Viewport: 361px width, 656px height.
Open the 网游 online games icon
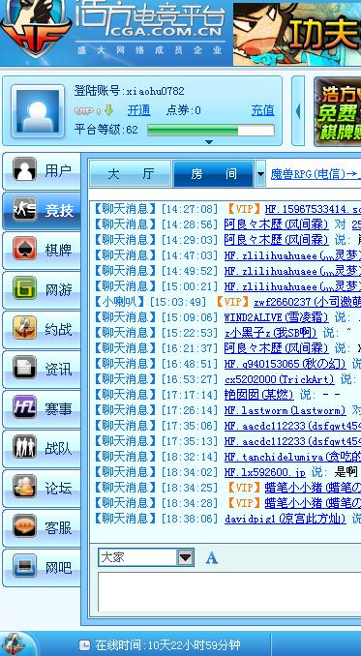coord(24,287)
